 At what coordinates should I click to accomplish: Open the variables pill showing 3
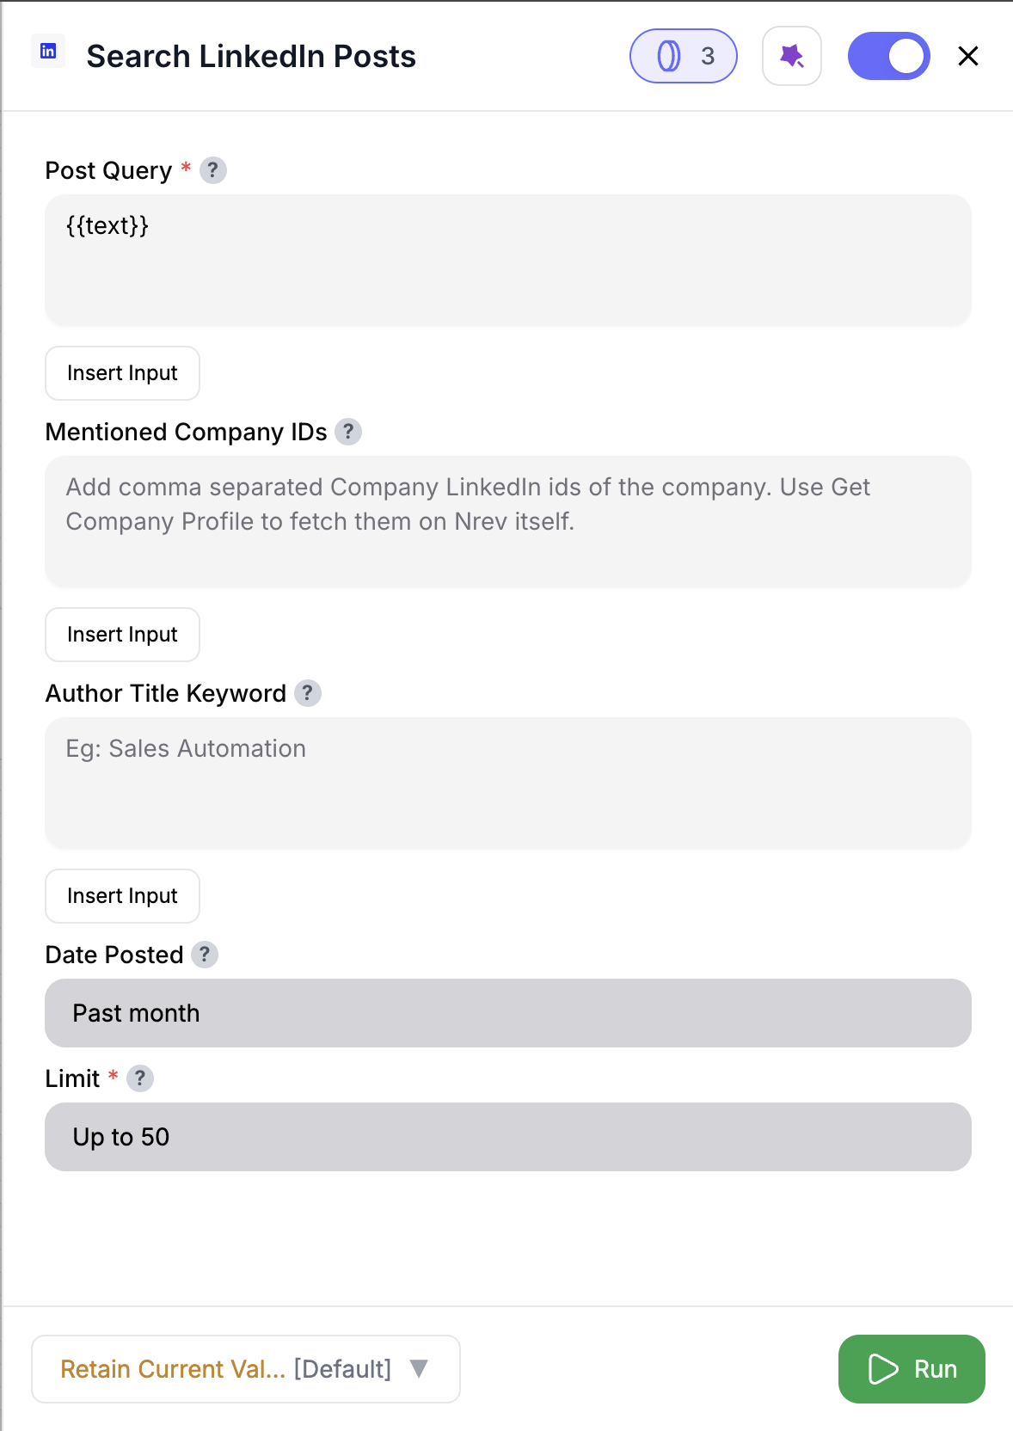683,56
